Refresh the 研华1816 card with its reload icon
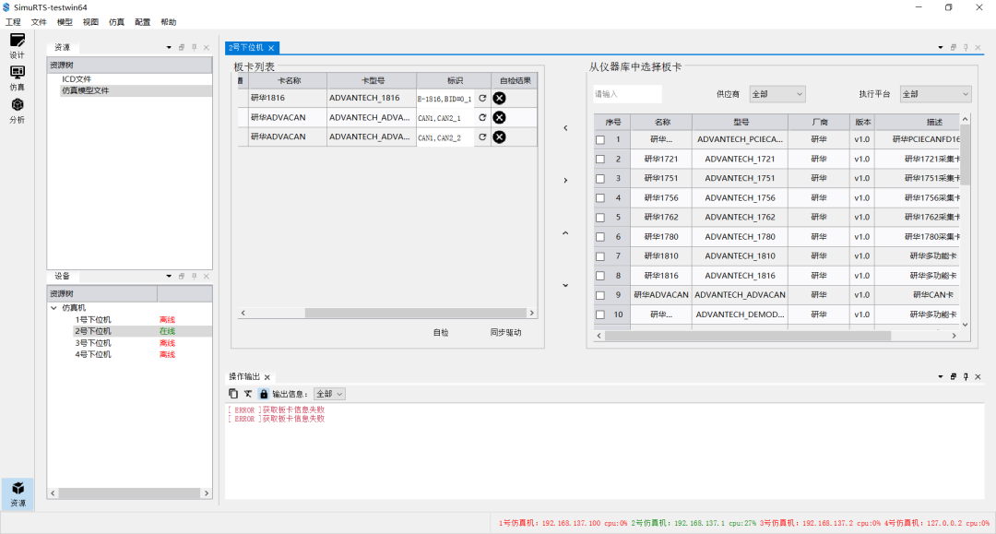 point(481,98)
